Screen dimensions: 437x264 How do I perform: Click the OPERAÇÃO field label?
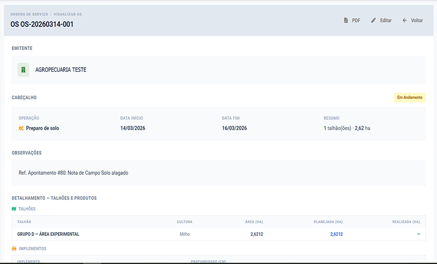click(x=29, y=118)
